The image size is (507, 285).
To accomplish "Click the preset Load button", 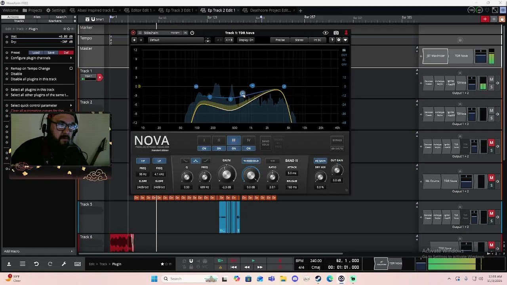I will point(36,53).
